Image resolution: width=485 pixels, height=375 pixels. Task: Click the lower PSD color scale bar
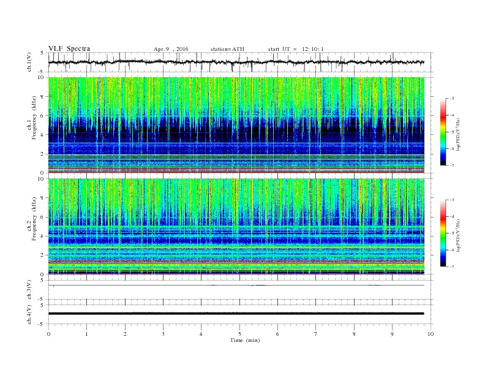coord(443,233)
